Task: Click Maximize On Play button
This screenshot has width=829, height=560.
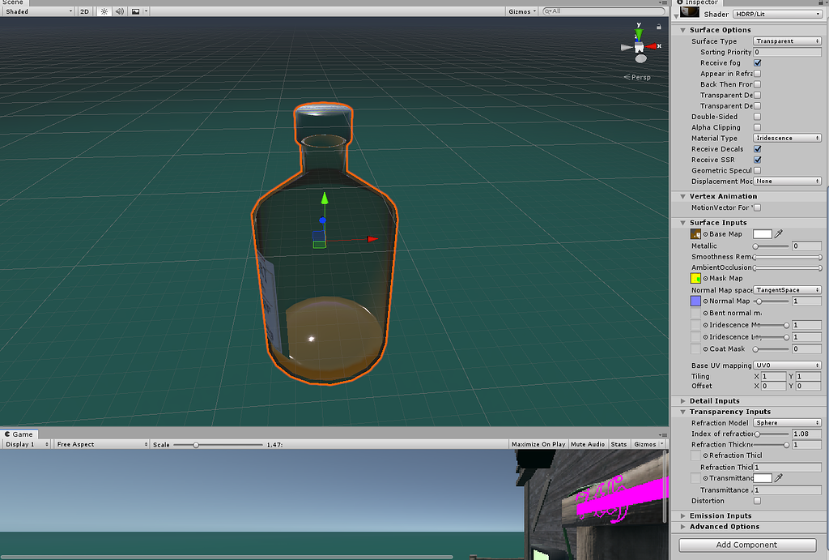Action: pos(538,444)
